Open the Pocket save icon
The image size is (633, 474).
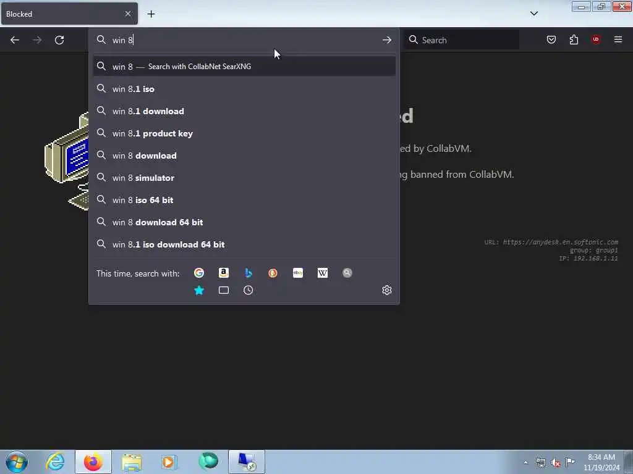551,39
